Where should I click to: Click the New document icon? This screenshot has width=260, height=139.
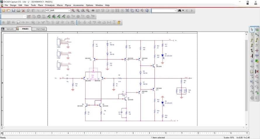pos(4,11)
